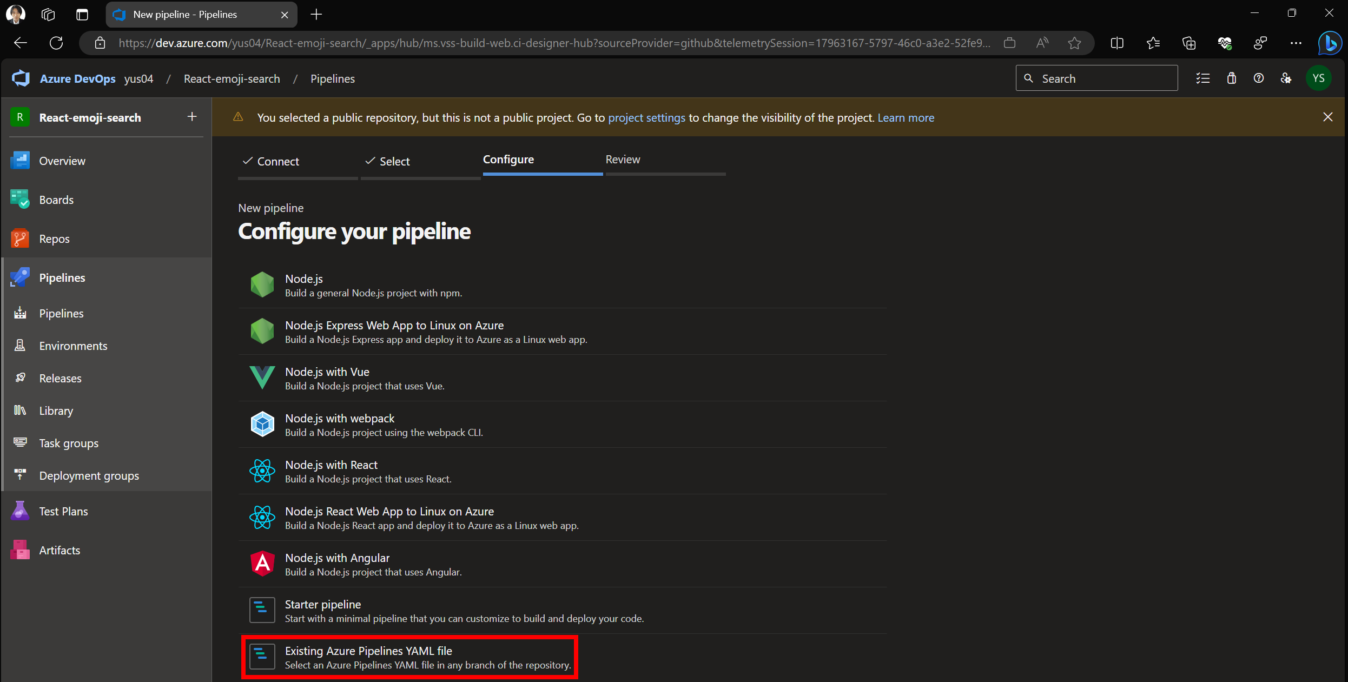
Task: Open the project settings link
Action: pyautogui.click(x=646, y=118)
